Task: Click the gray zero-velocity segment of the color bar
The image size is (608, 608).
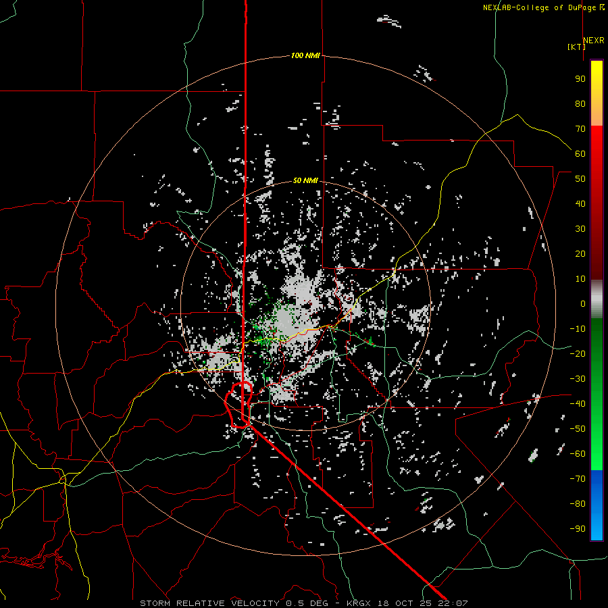Action: [x=597, y=299]
